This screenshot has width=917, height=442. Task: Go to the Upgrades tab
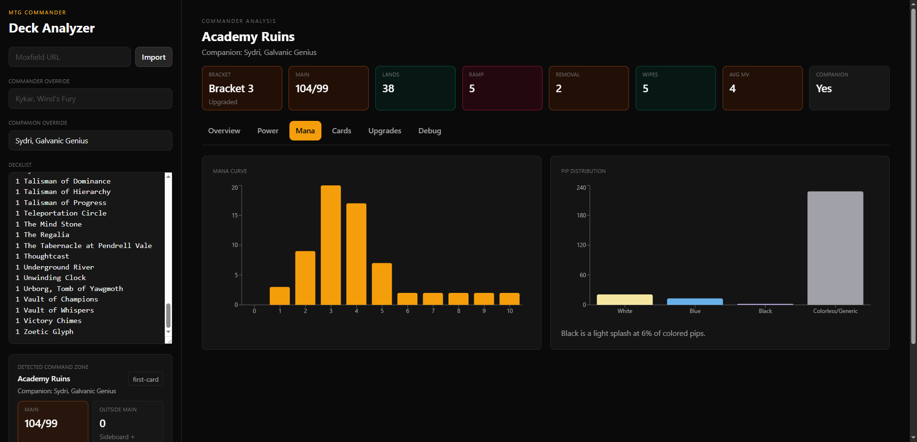click(x=384, y=130)
